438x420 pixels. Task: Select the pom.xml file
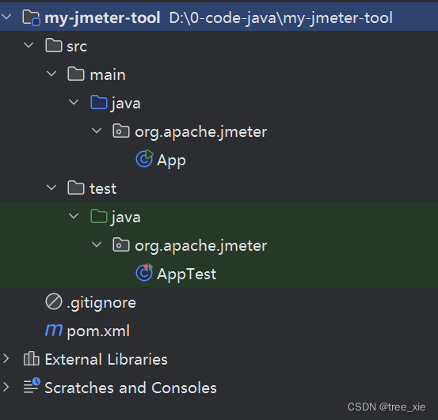[x=98, y=331]
